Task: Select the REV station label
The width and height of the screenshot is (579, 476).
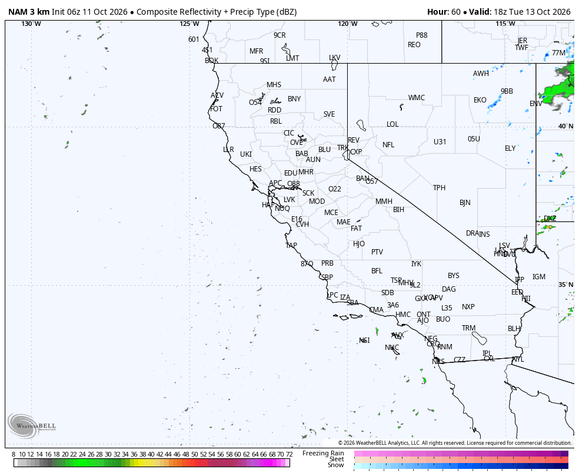Action: tap(354, 140)
